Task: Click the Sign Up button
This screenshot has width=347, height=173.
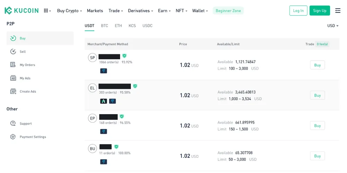Action: [320, 11]
